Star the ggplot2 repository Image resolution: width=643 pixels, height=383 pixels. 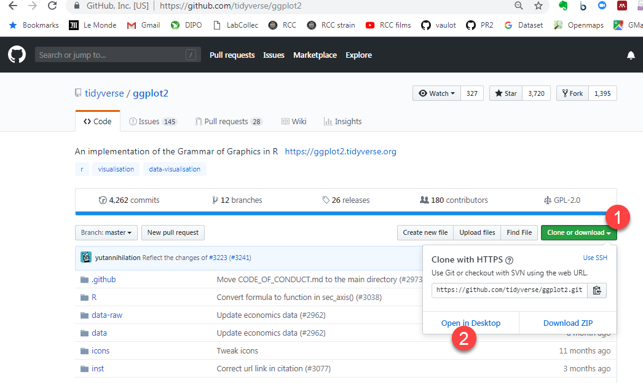pyautogui.click(x=506, y=93)
